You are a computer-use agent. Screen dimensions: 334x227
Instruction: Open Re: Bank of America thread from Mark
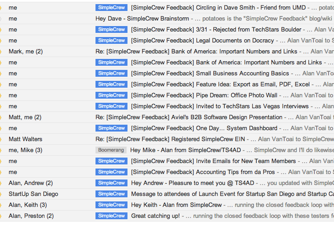tap(196, 52)
